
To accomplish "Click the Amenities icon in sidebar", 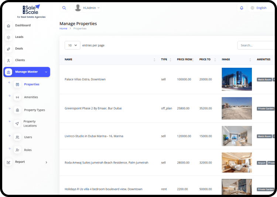I will click(17, 97).
